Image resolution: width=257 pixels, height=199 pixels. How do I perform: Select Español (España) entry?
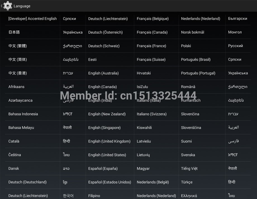(x=103, y=169)
